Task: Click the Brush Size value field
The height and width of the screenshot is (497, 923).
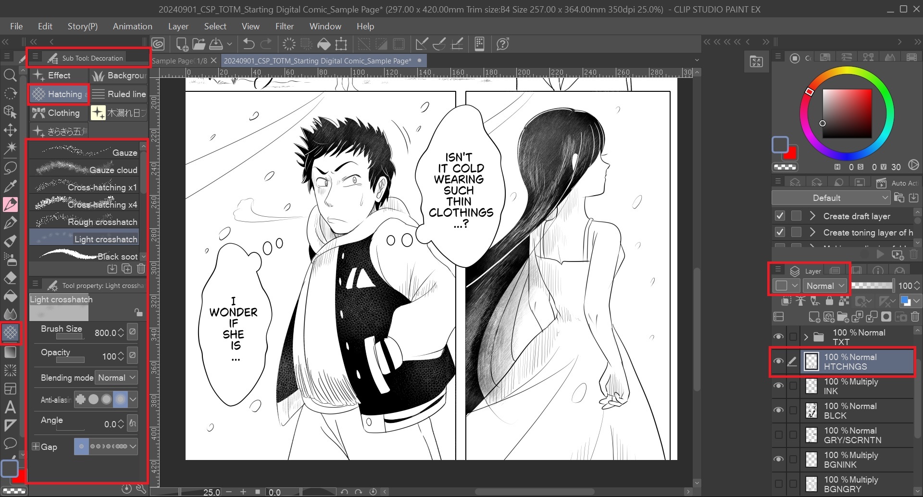Action: 106,333
